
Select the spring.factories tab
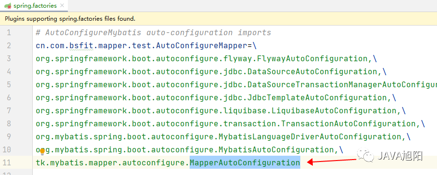[x=34, y=6]
